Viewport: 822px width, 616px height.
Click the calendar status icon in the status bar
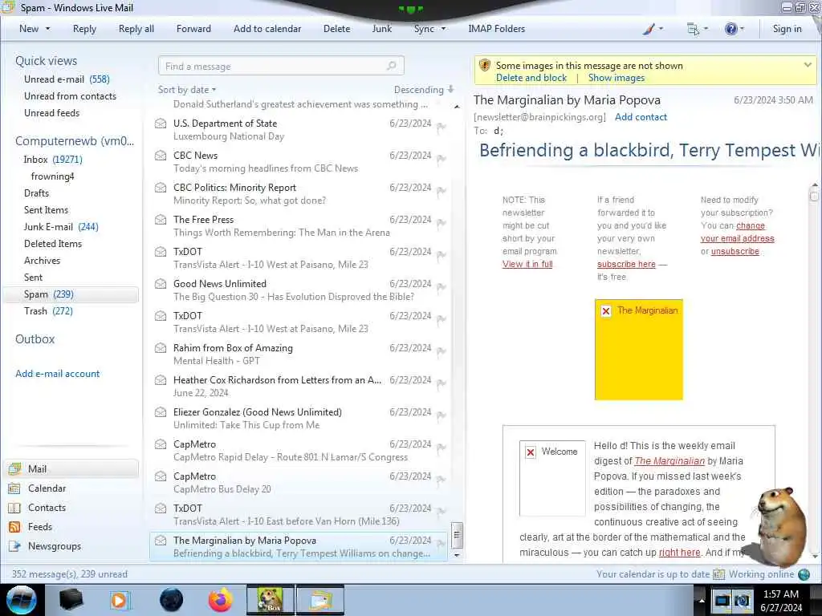tap(718, 574)
